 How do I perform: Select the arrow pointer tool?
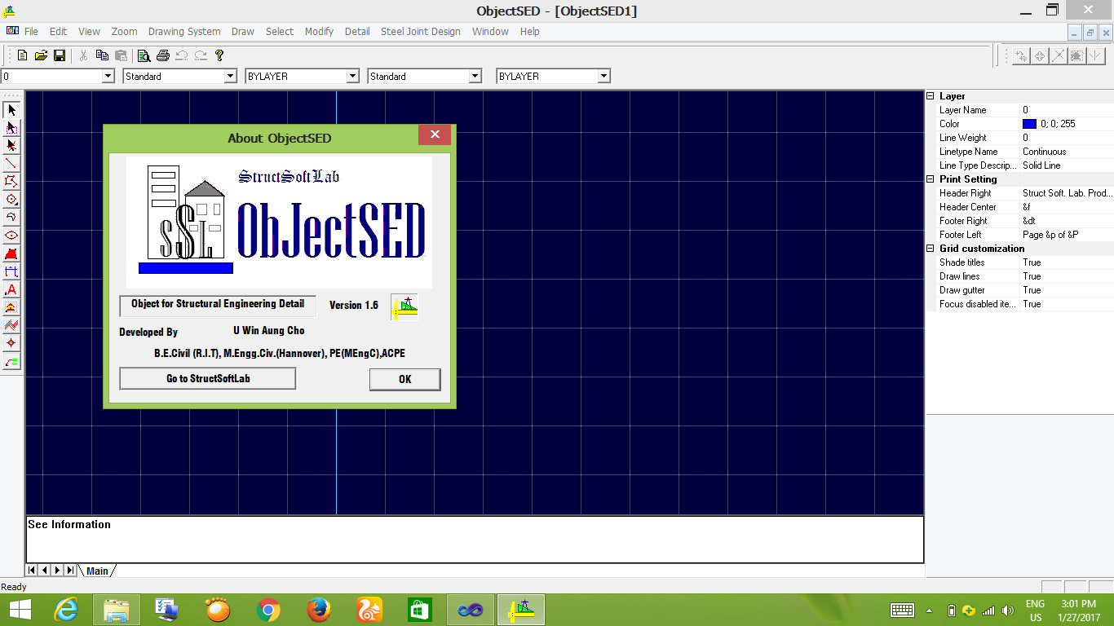coord(11,110)
